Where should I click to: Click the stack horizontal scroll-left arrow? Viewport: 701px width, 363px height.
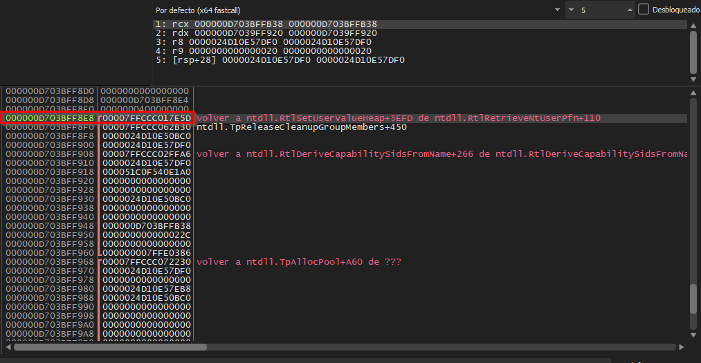[7, 346]
